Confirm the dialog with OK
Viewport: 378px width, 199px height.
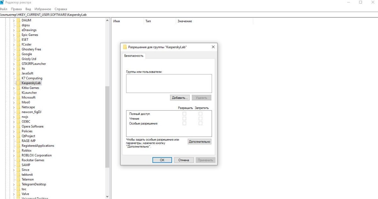click(162, 160)
